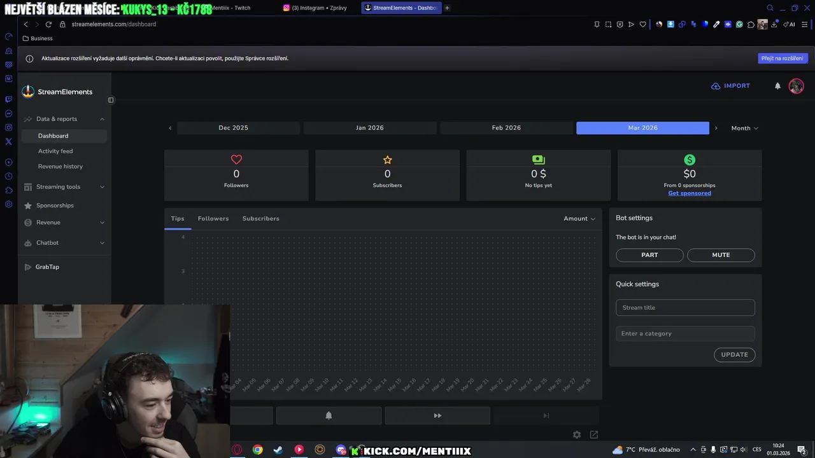Select the Feb 2026 month tab
The width and height of the screenshot is (815, 458).
tap(506, 128)
